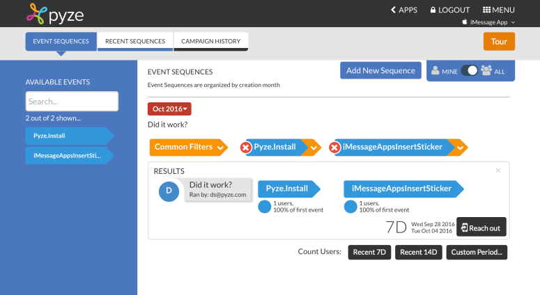The image size is (540, 295).
Task: Start the Tour
Action: click(x=499, y=42)
